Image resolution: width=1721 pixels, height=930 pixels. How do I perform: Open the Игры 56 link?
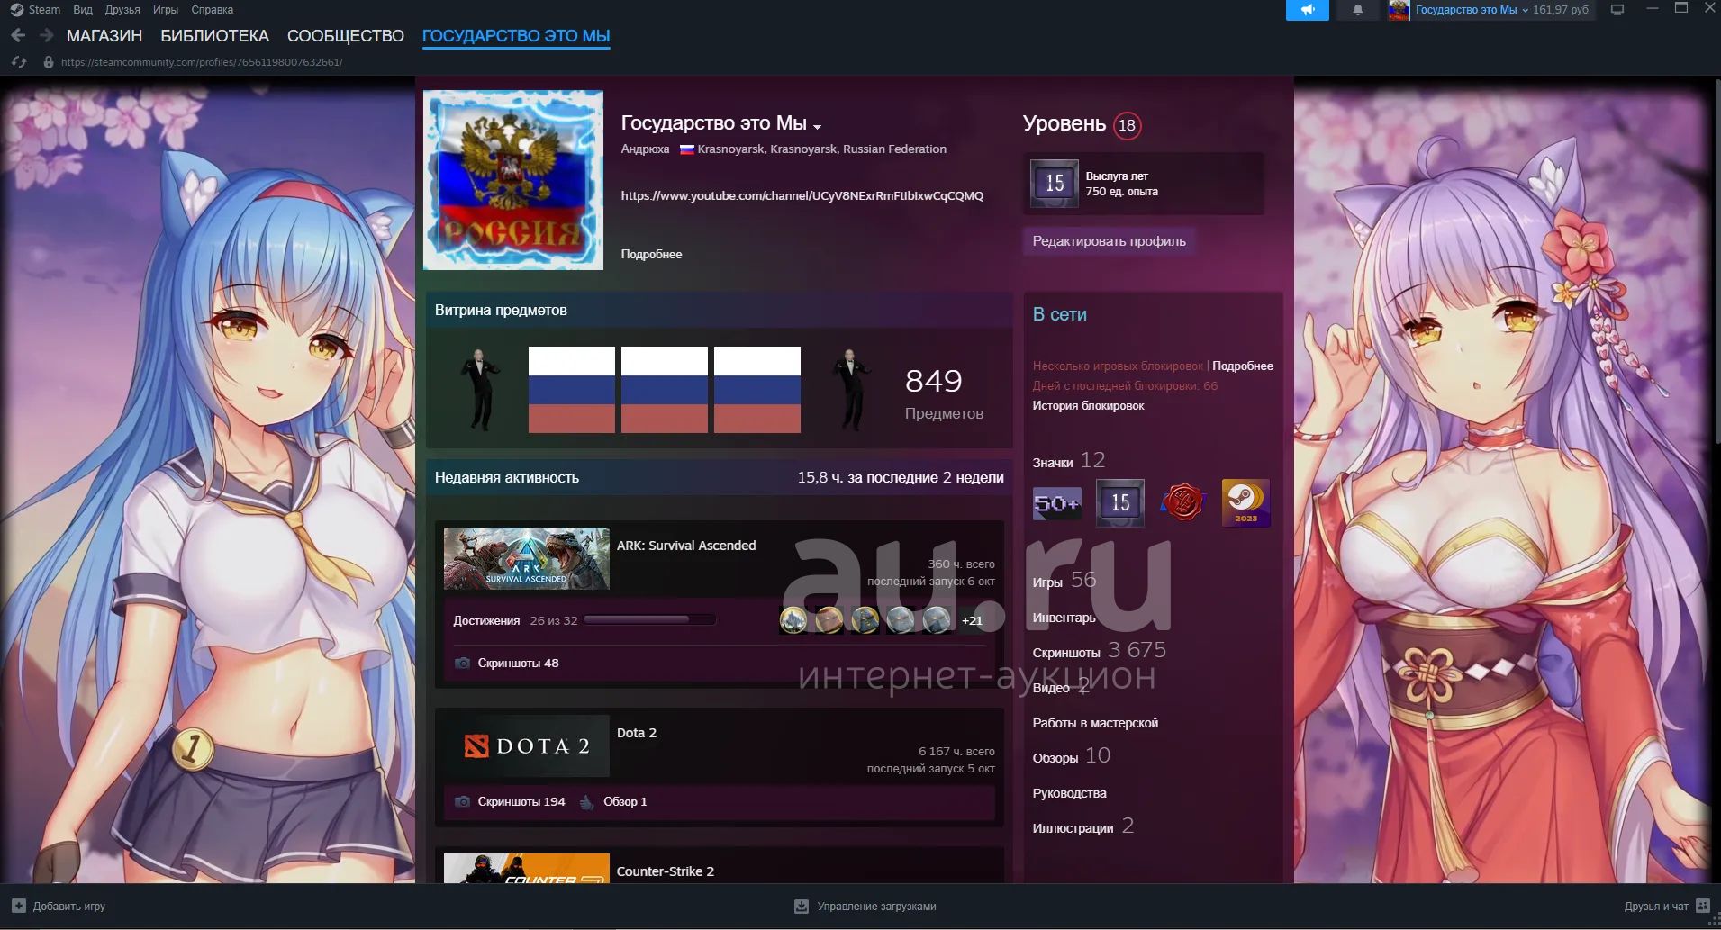tap(1064, 581)
